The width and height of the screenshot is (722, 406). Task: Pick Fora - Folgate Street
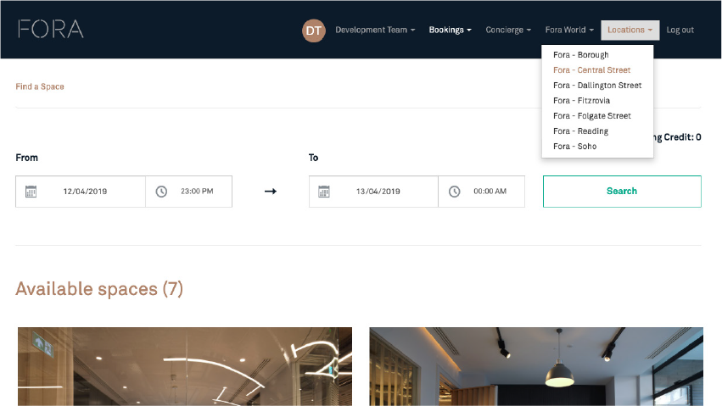pos(592,116)
